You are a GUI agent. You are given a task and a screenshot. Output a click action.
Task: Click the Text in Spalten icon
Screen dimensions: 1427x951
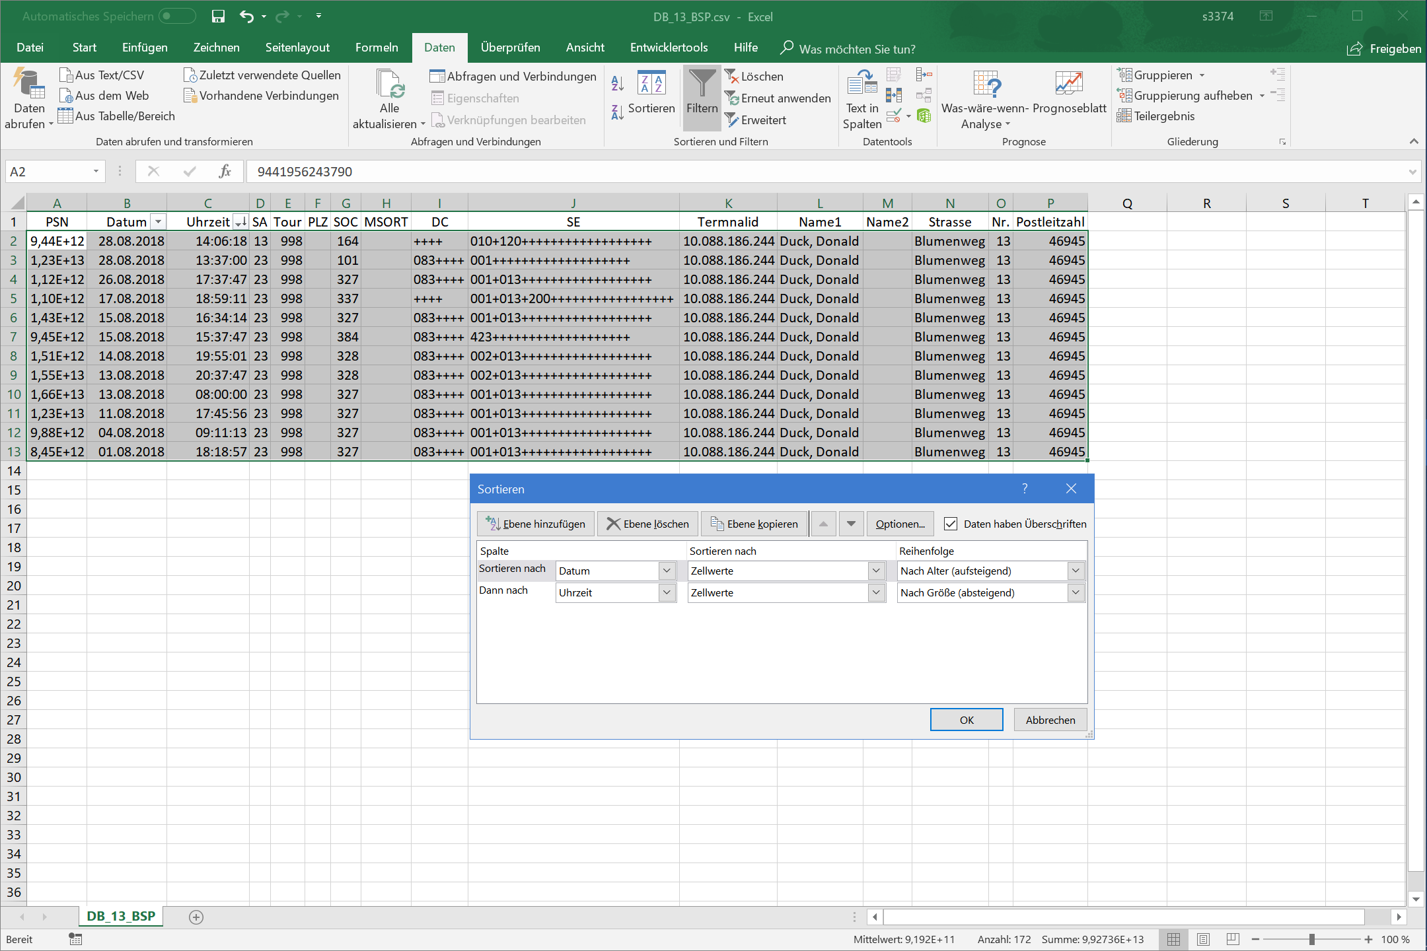861,85
